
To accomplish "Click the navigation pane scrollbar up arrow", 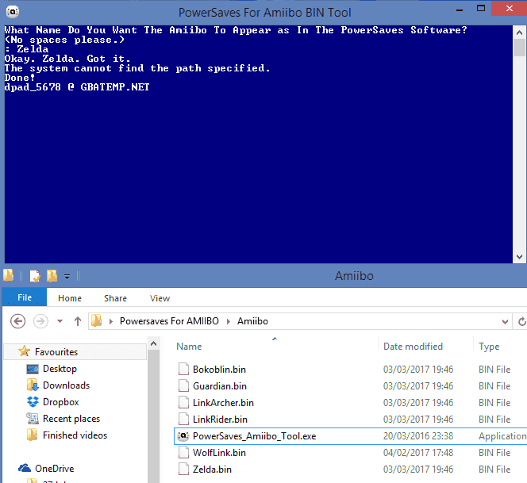I will point(154,343).
